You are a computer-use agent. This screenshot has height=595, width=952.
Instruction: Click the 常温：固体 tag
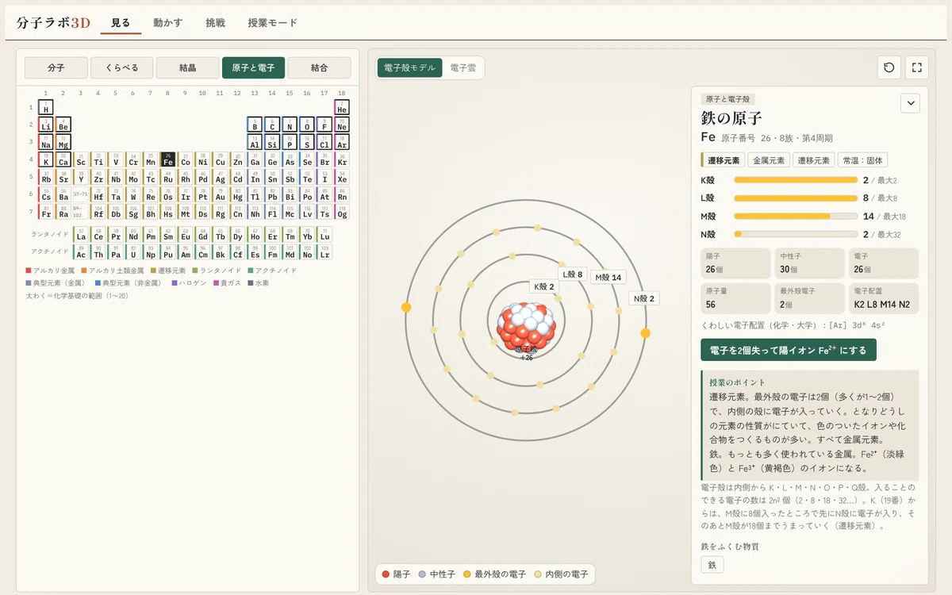[x=862, y=160]
